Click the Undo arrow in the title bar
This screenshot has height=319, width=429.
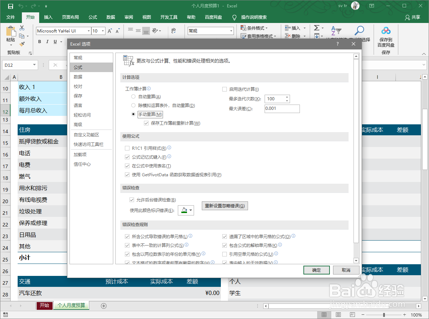pos(20,6)
